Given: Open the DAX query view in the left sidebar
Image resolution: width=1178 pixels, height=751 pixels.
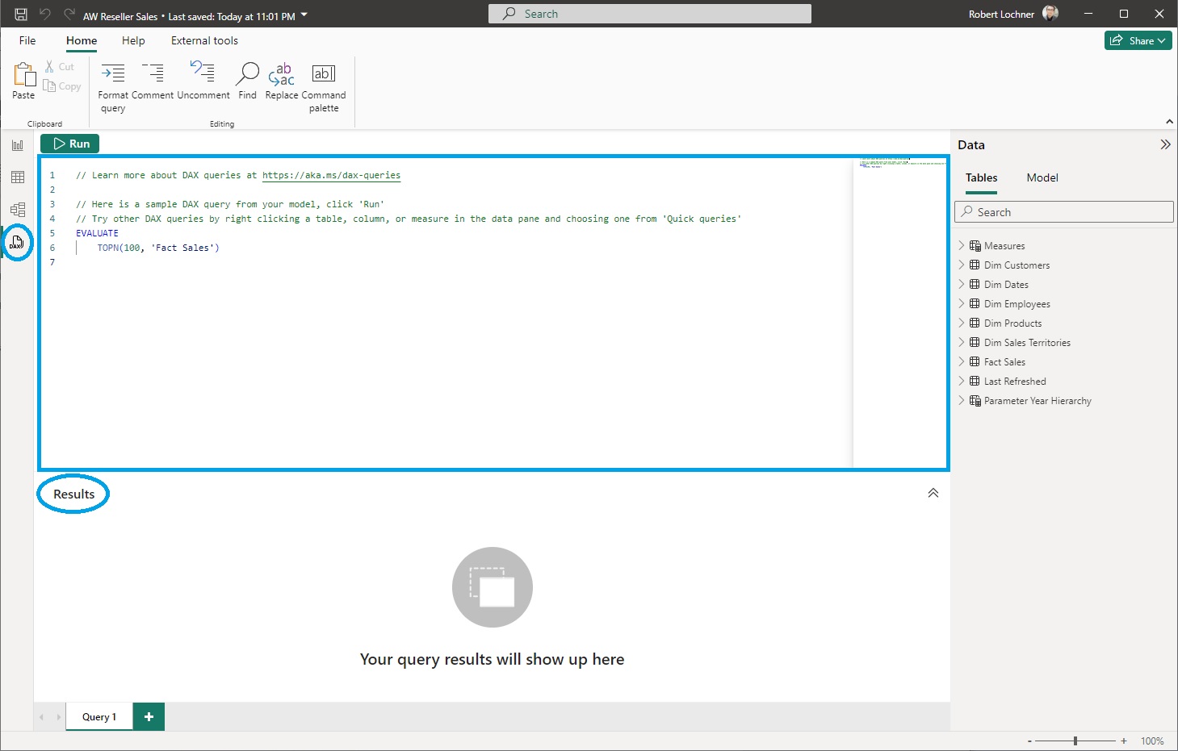Looking at the screenshot, I should pyautogui.click(x=17, y=243).
